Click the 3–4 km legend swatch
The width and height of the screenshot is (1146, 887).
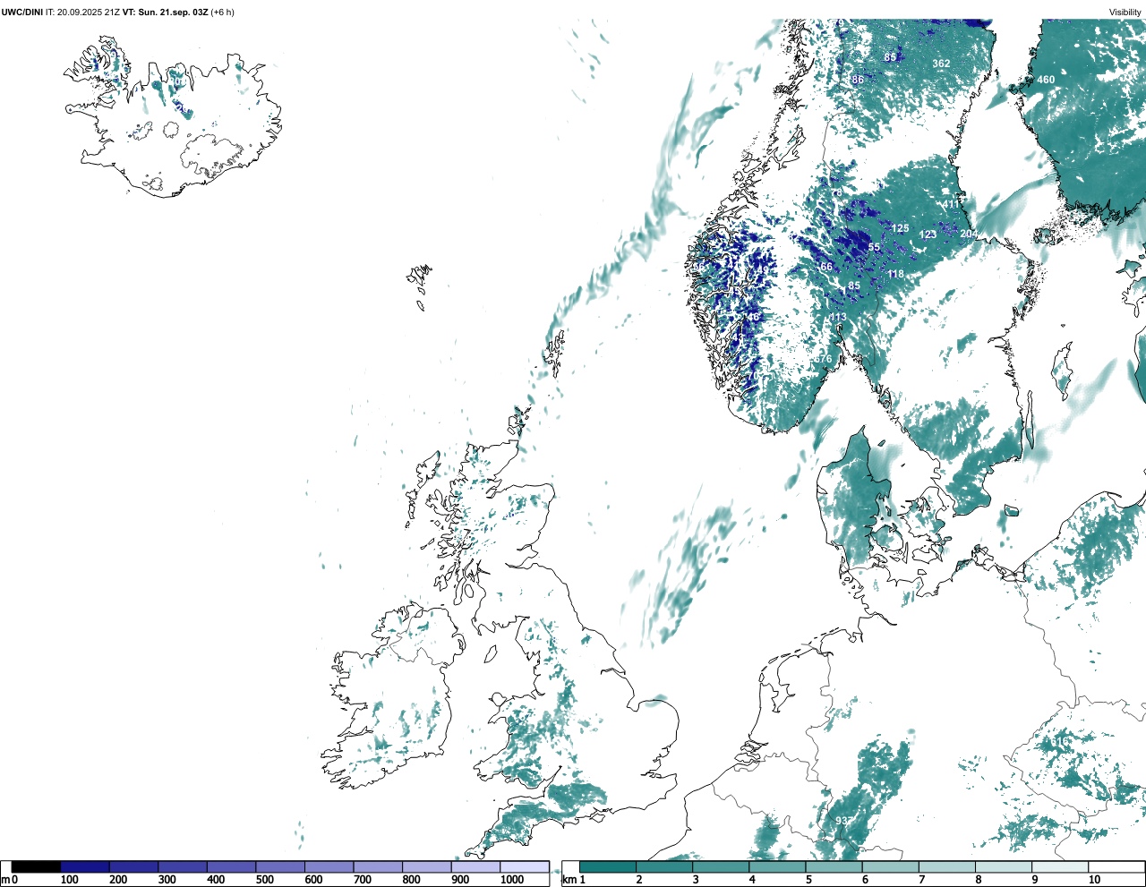point(721,866)
